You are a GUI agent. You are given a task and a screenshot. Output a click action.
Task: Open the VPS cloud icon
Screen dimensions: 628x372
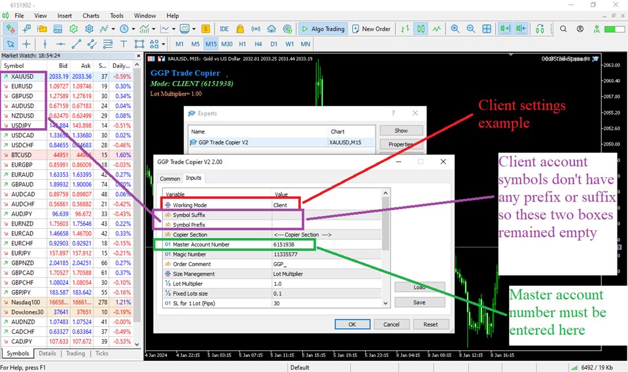tap(271, 29)
